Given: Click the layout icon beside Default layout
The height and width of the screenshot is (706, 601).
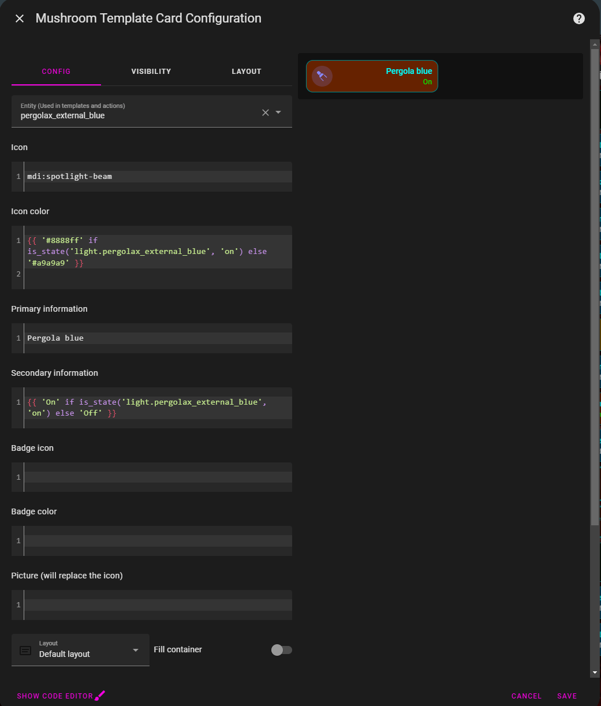Looking at the screenshot, I should coord(25,650).
